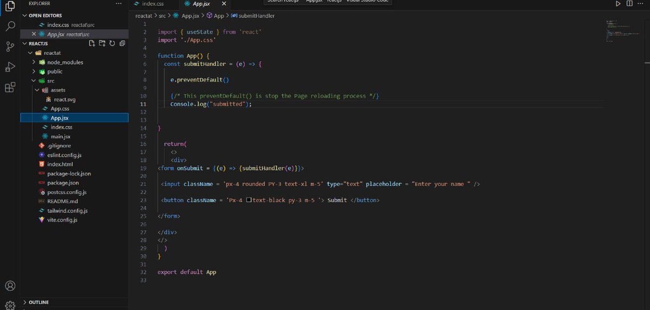Viewport: 650px width, 310px height.
Task: Close the App.jsx editor tab
Action: click(x=224, y=4)
